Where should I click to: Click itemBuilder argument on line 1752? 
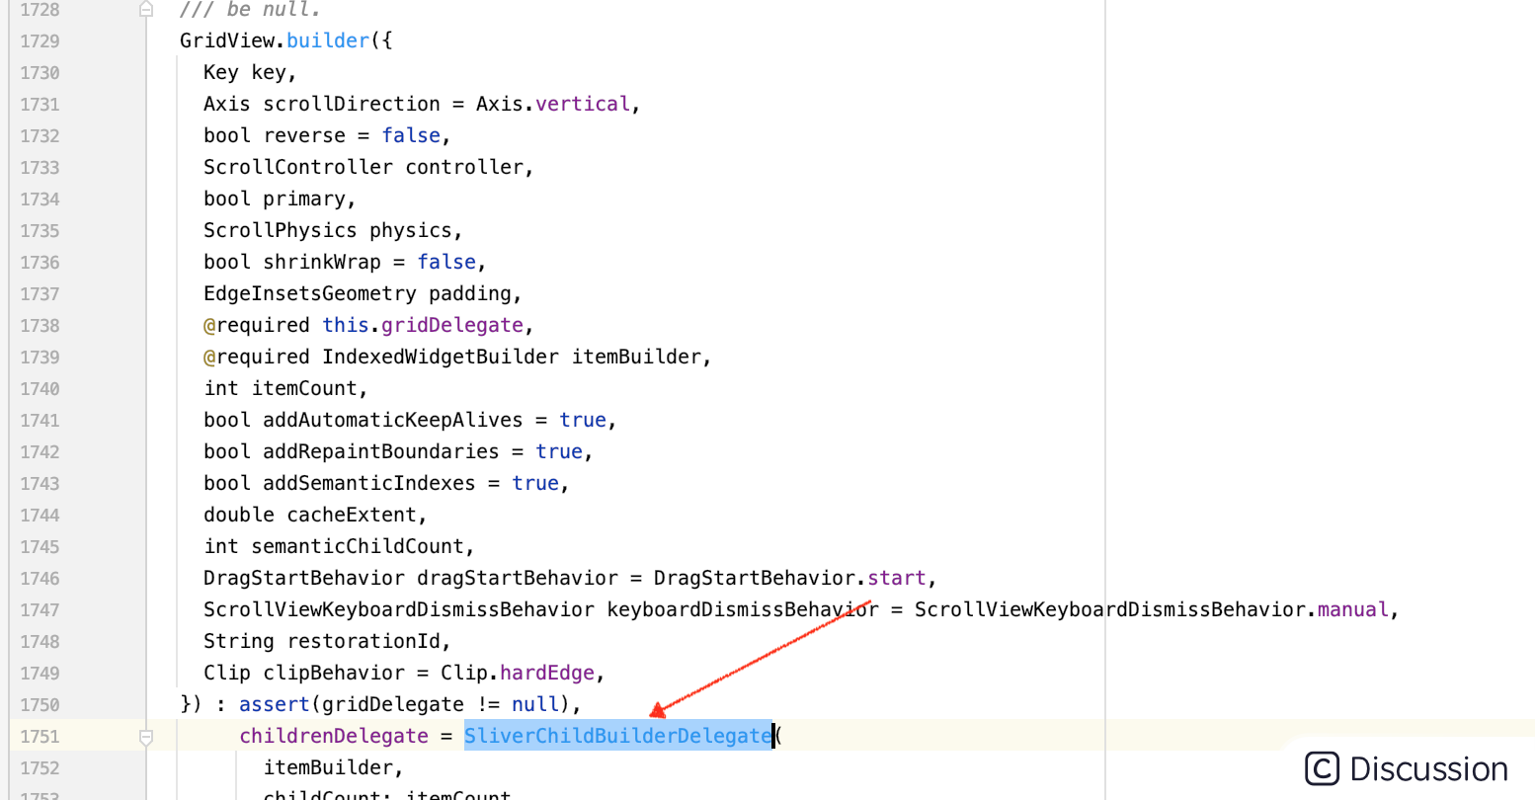[328, 767]
